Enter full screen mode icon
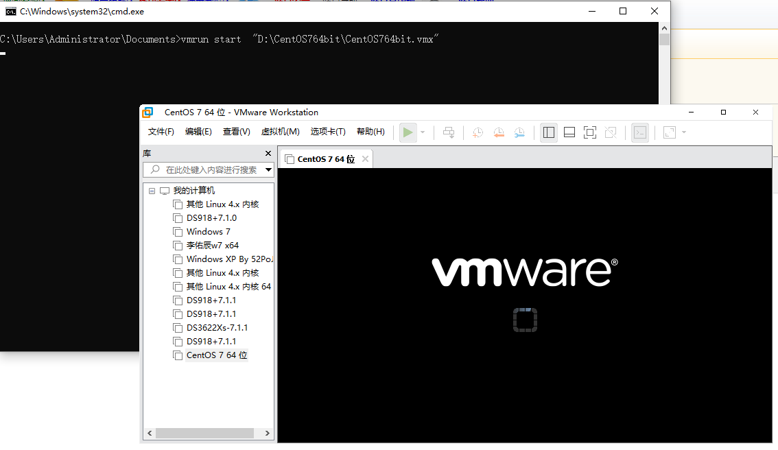Image resolution: width=778 pixels, height=450 pixels. 590,132
